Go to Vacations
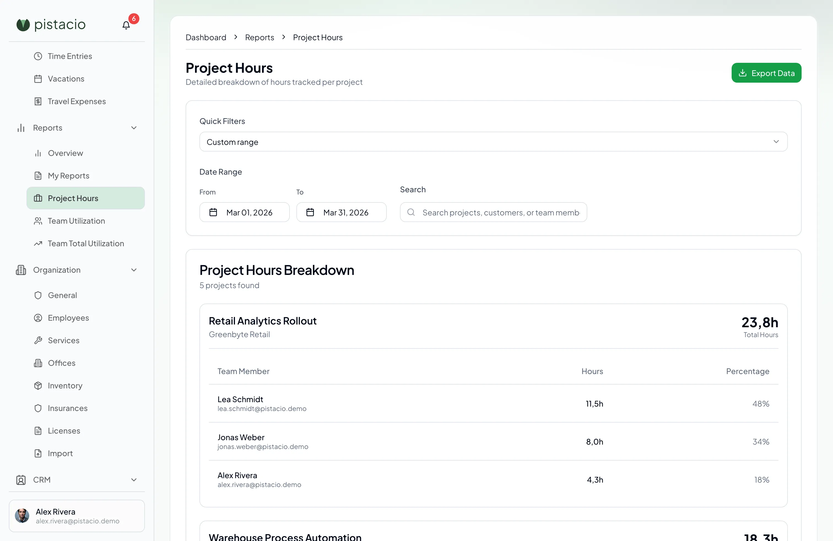 85,79
